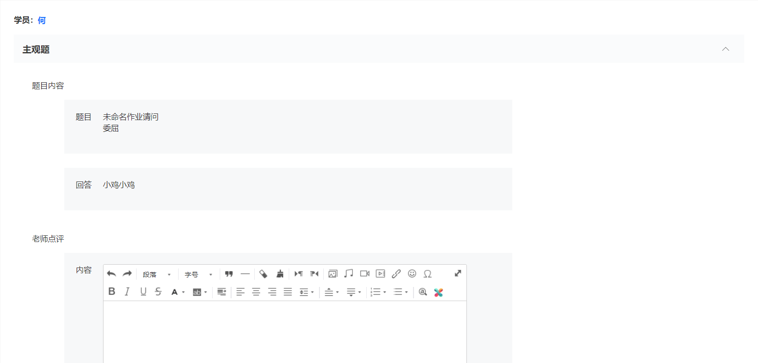Toggle bold formatting
Image resolution: width=758 pixels, height=363 pixels.
tap(112, 292)
